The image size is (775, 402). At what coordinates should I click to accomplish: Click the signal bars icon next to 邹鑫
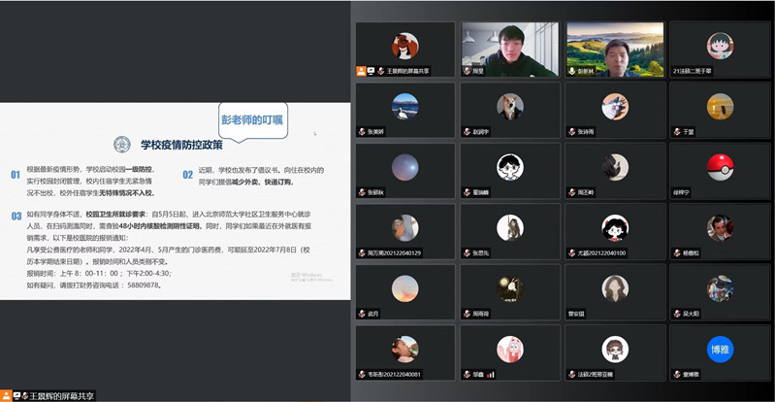coord(490,373)
